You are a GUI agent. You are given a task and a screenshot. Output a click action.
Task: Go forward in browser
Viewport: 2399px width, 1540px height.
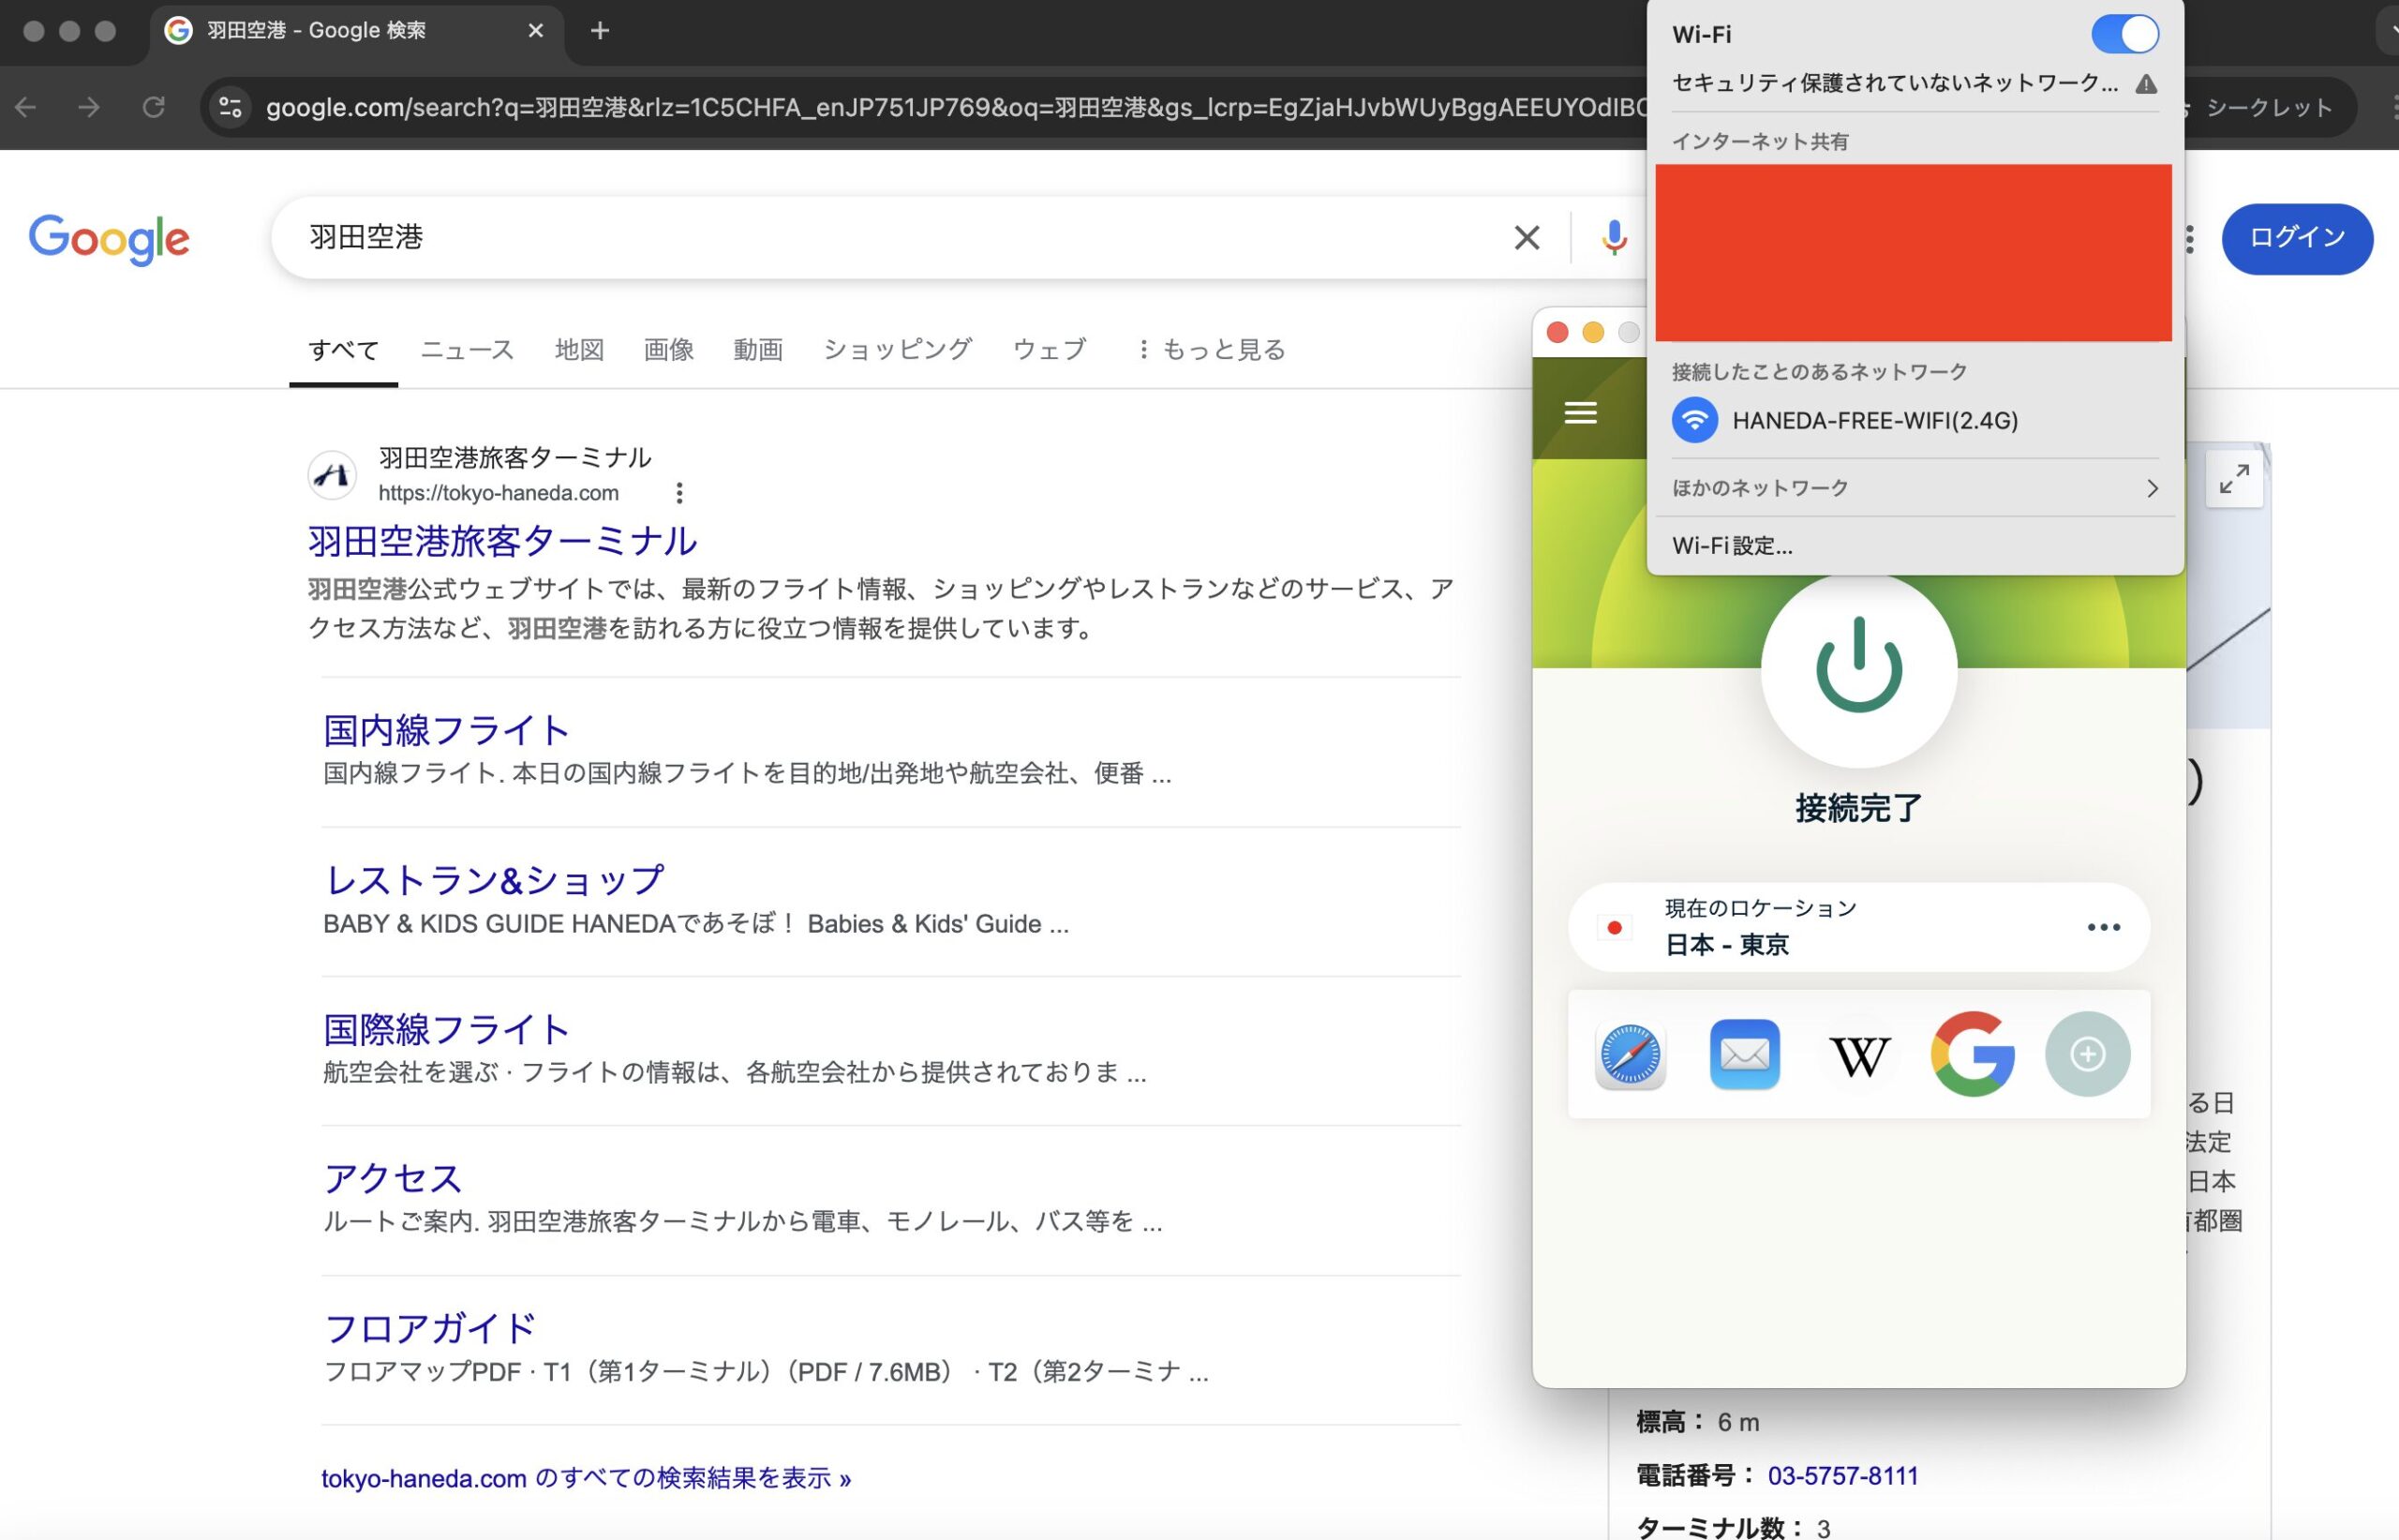89,107
